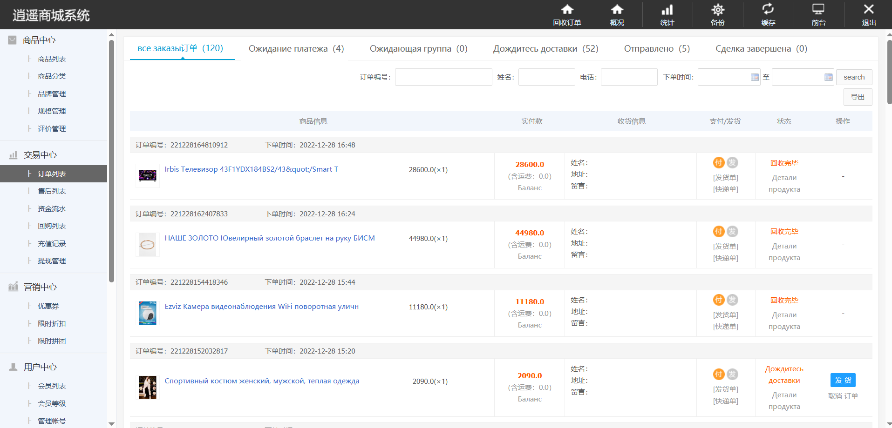Click the 订单编号 order number input field
The width and height of the screenshot is (892, 428).
point(443,77)
